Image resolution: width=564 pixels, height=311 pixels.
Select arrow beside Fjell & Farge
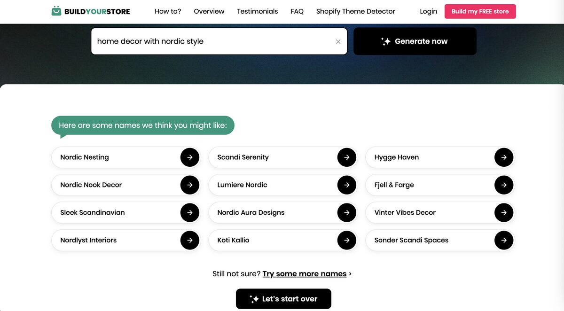[x=503, y=185]
